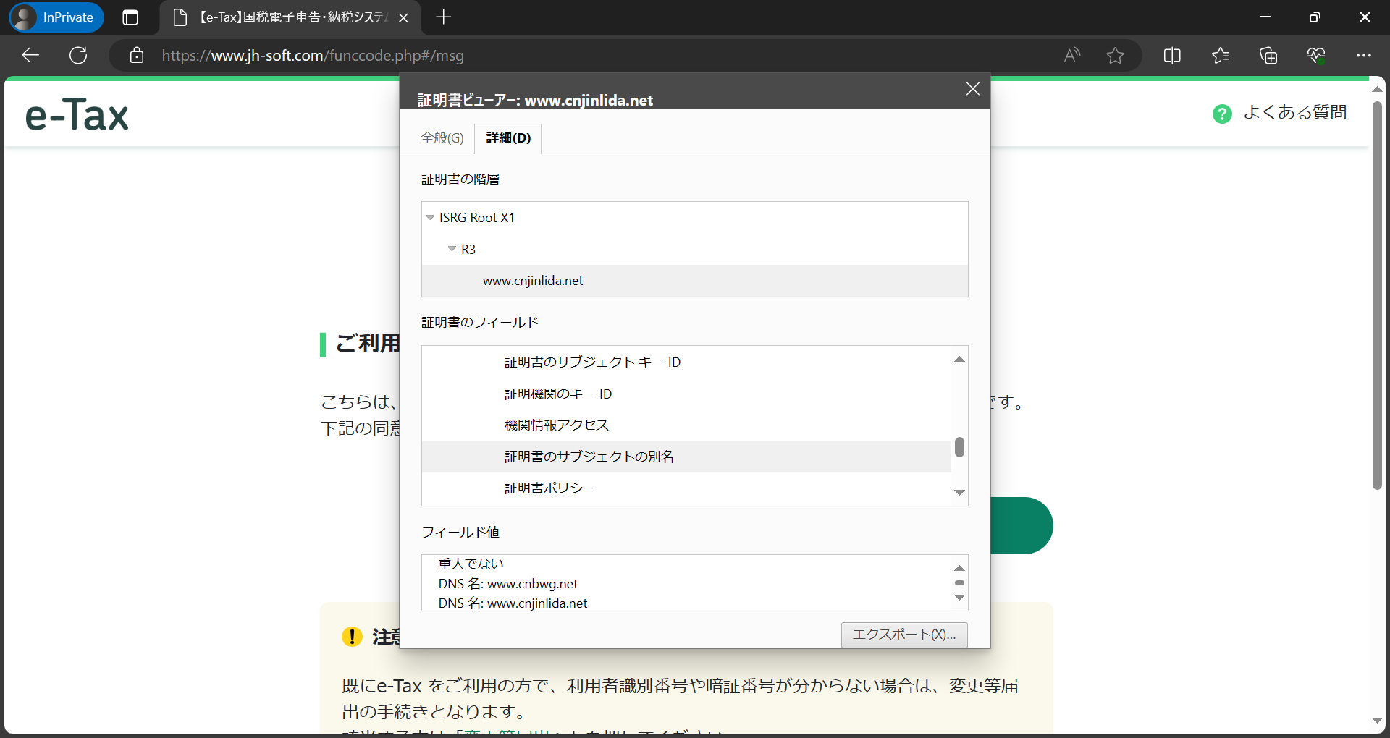The image size is (1390, 738).
Task: Close the certificate viewer dialog
Action: (x=973, y=88)
